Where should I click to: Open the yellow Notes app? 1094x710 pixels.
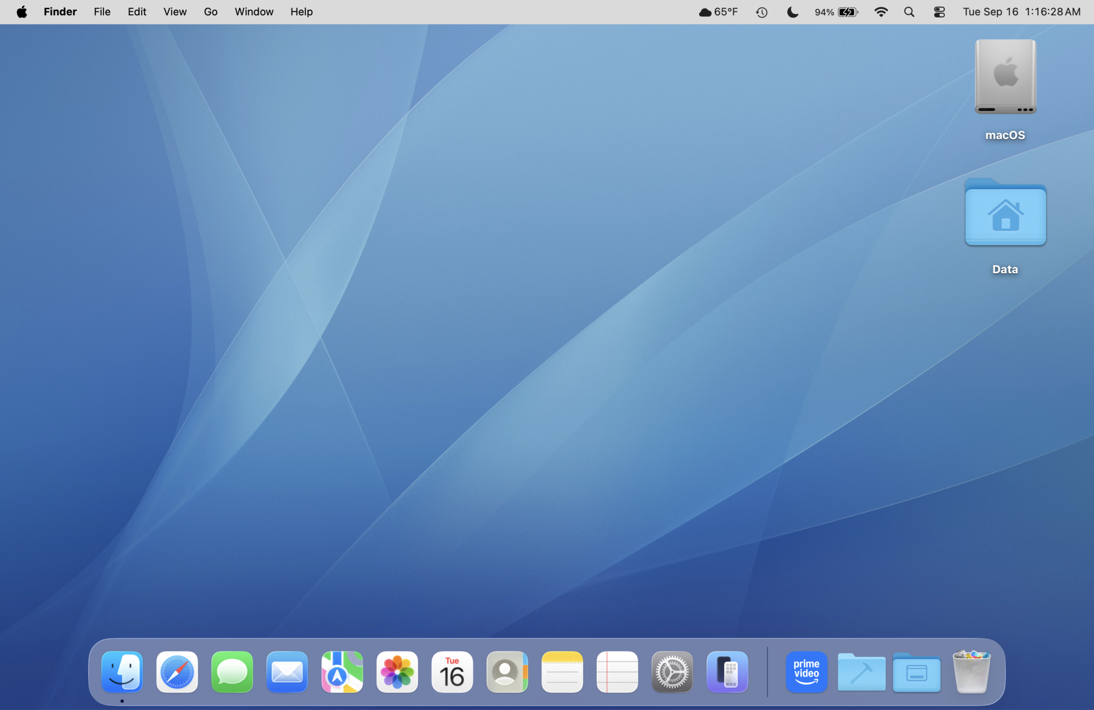pos(562,672)
